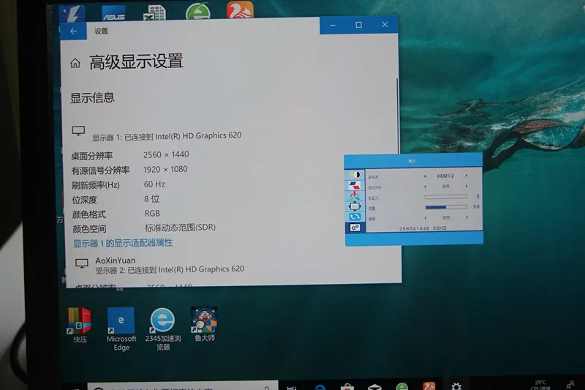Click the left arrow on second OSD row
This screenshot has height=390, width=585.
[x=425, y=187]
